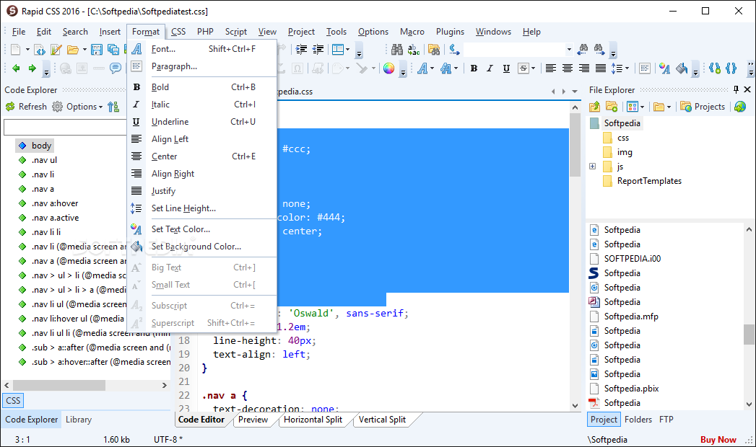
Task: Switch to the Horizontal Split tab
Action: (x=313, y=420)
